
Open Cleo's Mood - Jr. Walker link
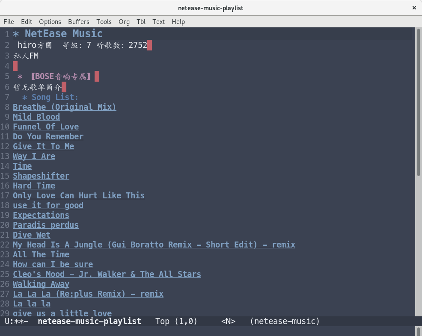107,274
